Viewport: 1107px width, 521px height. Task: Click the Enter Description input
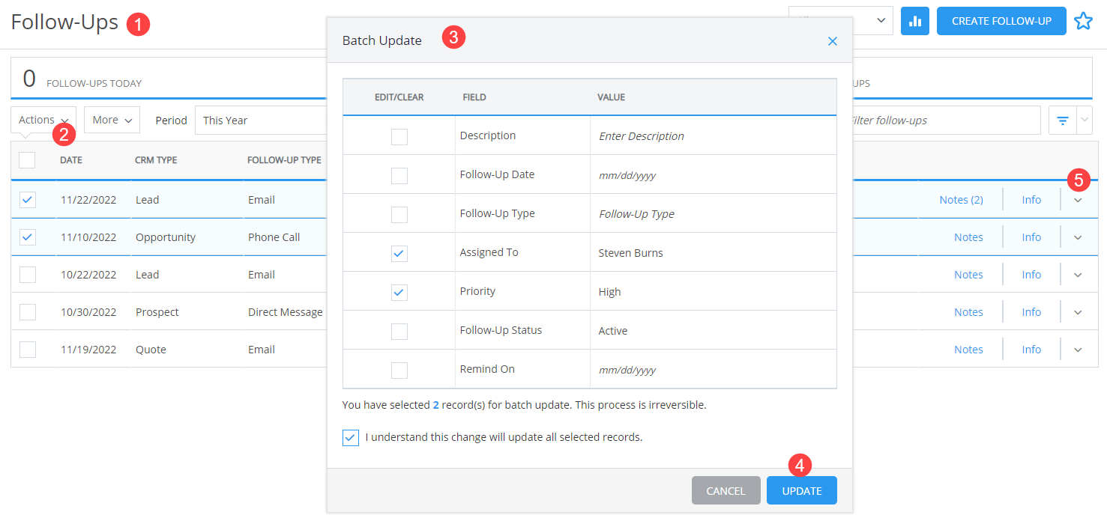(x=713, y=136)
